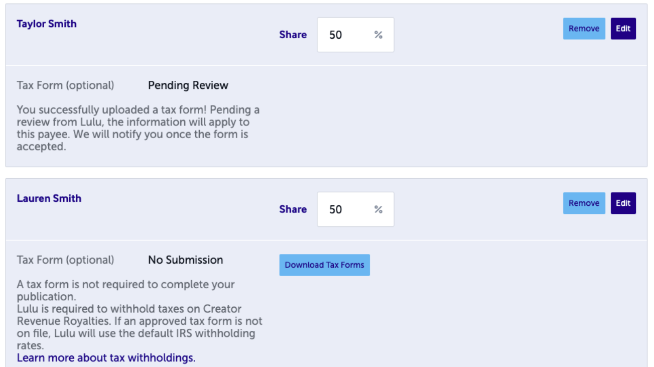Remove Taylor Smith as a payee
The height and width of the screenshot is (367, 654).
[x=584, y=29]
